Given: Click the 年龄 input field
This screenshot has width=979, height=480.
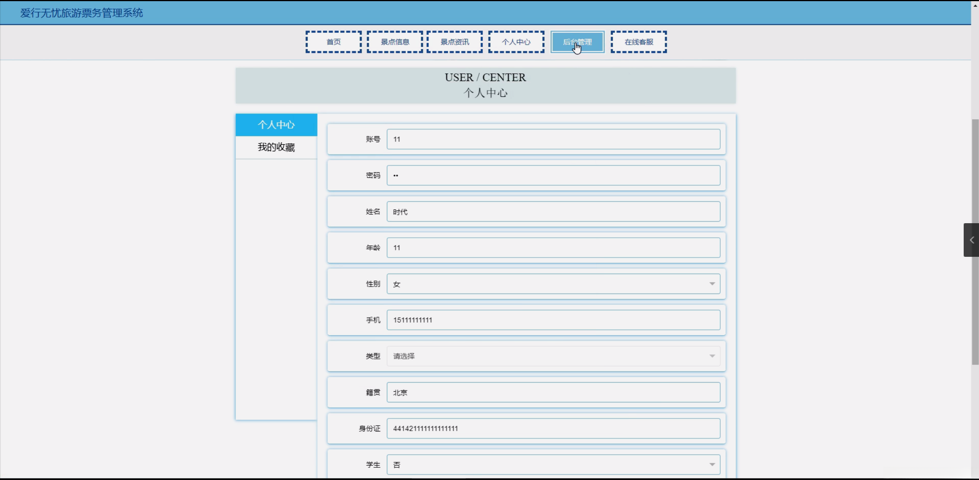Looking at the screenshot, I should point(553,248).
